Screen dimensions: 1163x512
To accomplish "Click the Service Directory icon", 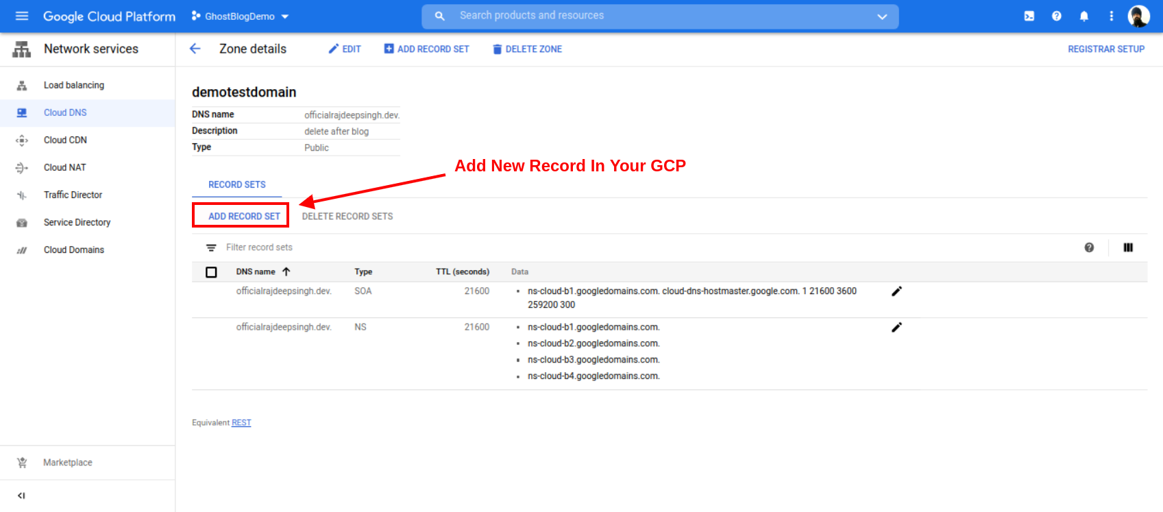I will 22,223.
